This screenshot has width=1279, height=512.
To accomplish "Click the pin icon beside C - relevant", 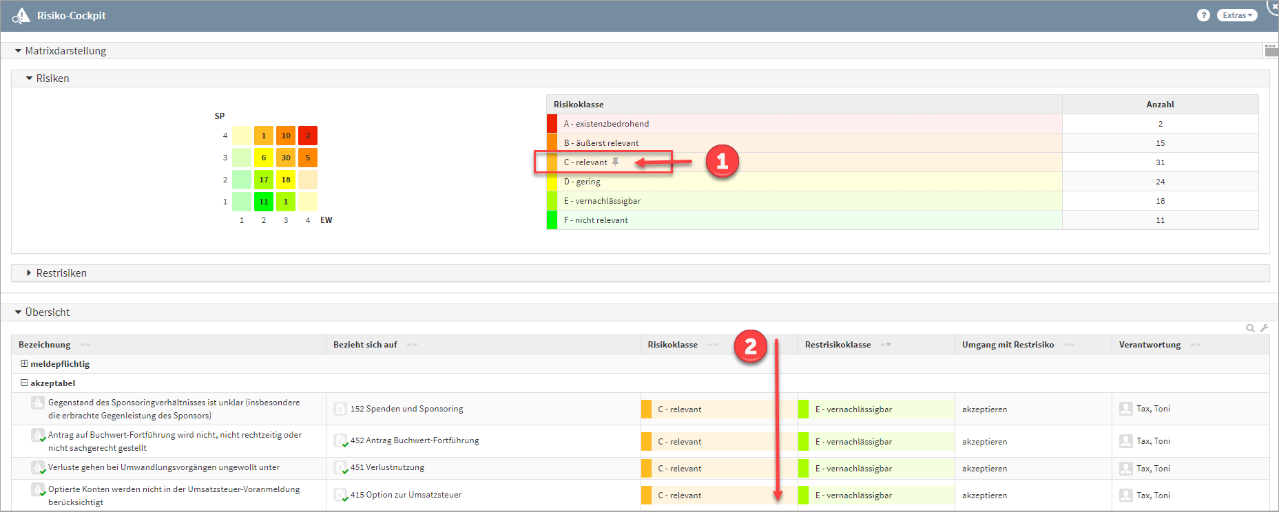I will click(616, 162).
